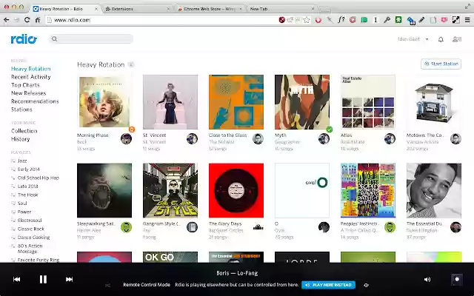Viewport: 474px width, 296px height.
Task: Click the key extension icon in toolbar
Action: click(387, 20)
